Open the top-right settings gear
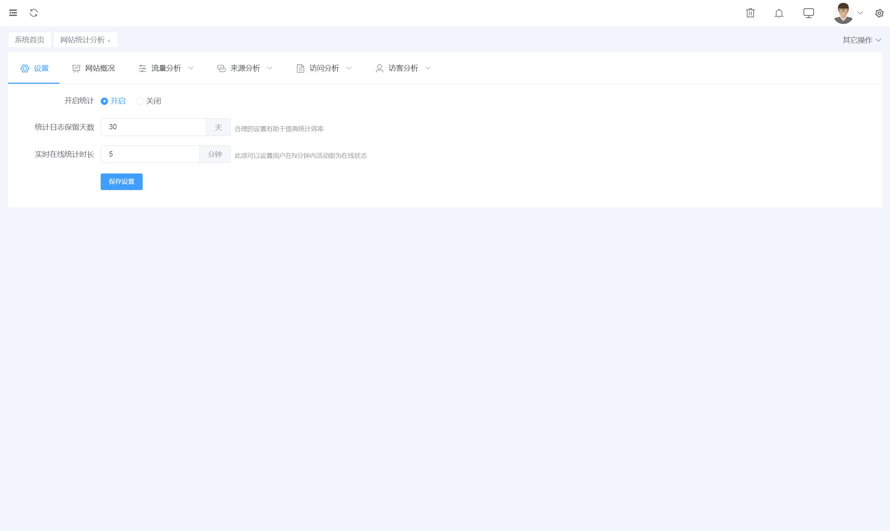The width and height of the screenshot is (890, 531). 879,13
